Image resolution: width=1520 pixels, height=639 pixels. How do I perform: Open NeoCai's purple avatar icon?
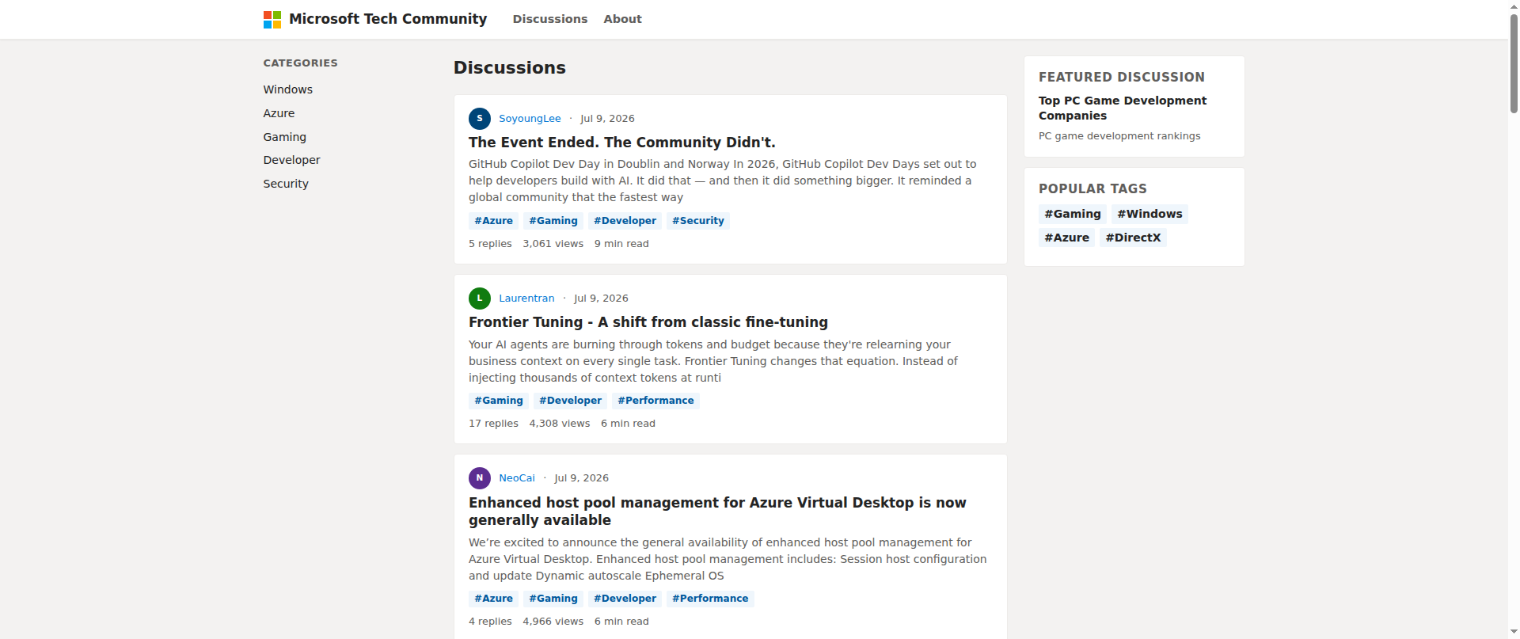tap(480, 478)
